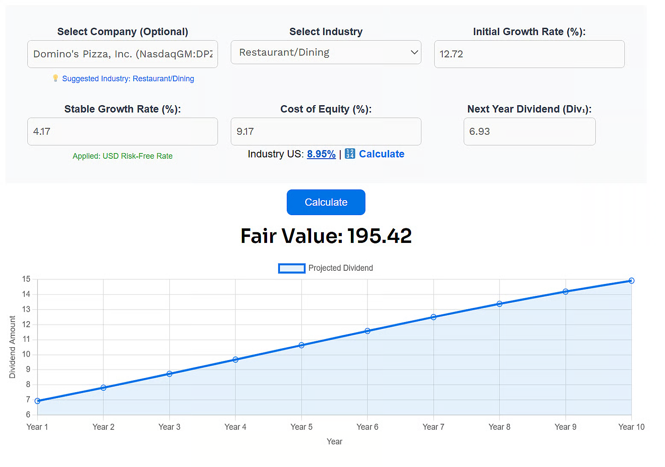Open the Select Industry dropdown

(x=326, y=52)
